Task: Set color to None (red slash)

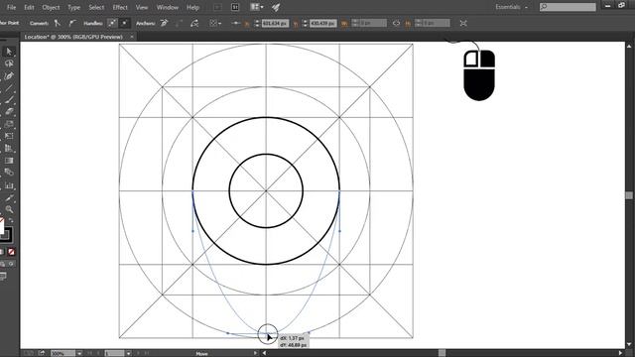Action: pyautogui.click(x=11, y=252)
